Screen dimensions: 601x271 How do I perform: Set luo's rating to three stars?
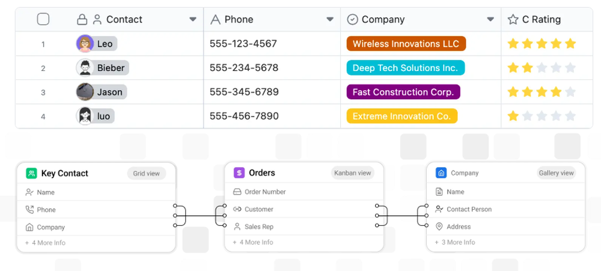542,116
